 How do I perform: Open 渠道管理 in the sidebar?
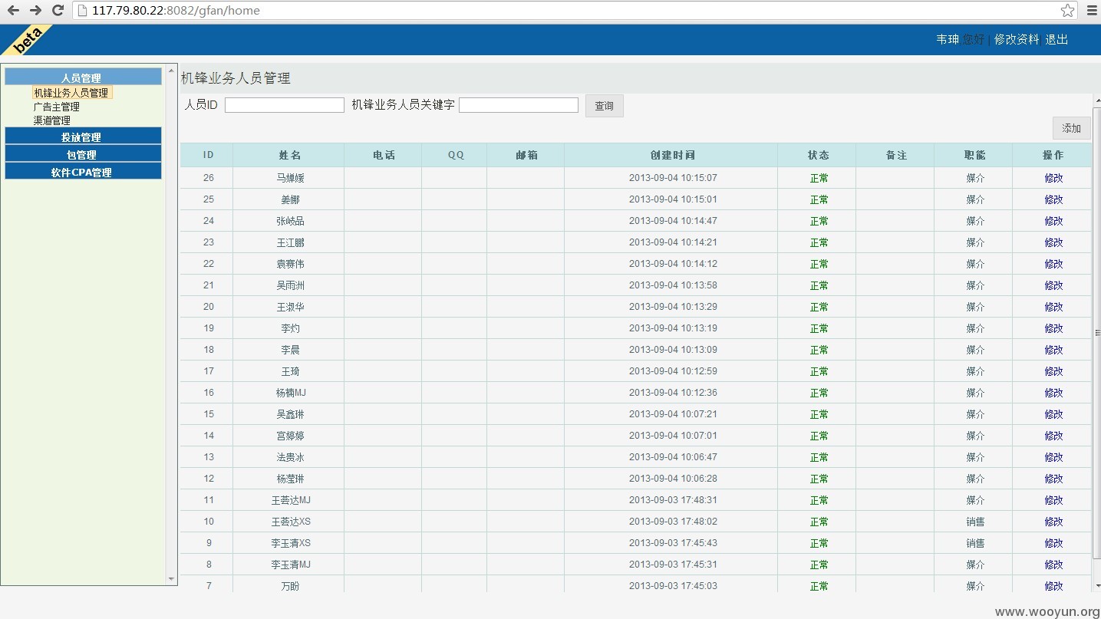coord(51,120)
